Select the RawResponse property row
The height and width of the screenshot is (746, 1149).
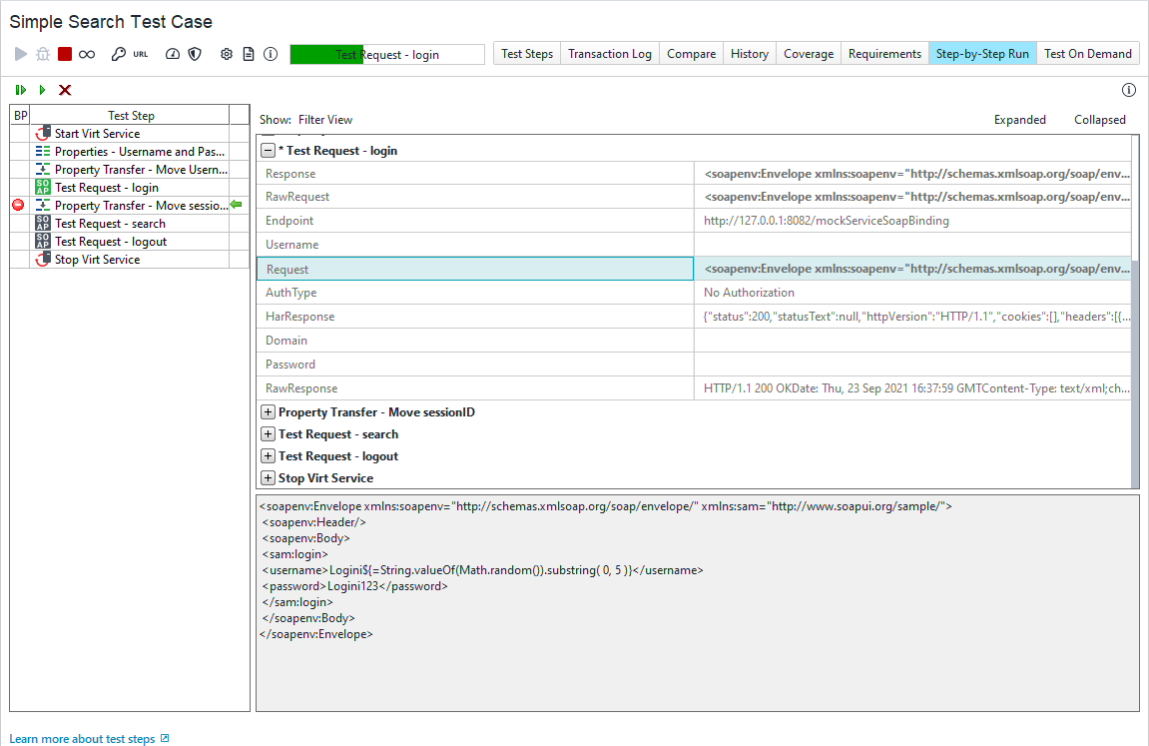point(474,388)
